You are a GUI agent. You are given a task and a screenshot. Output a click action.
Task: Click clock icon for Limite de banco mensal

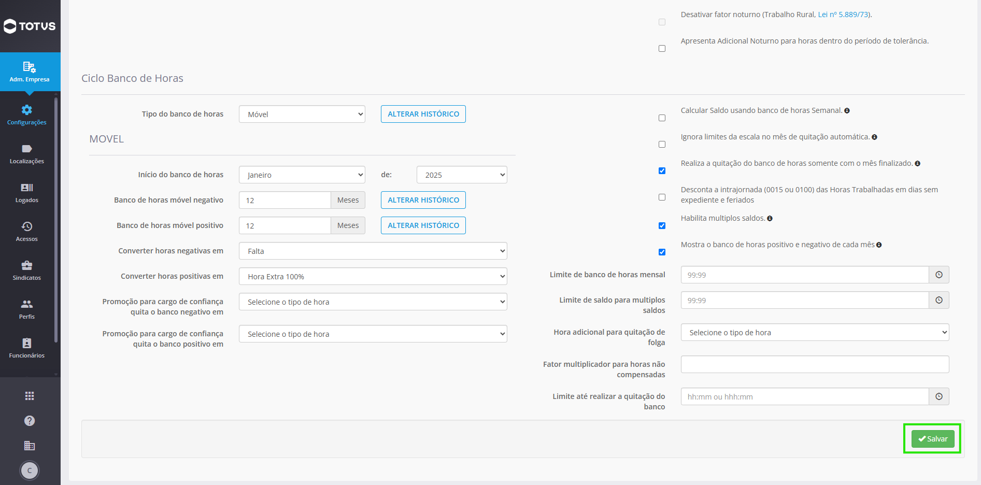pos(939,275)
